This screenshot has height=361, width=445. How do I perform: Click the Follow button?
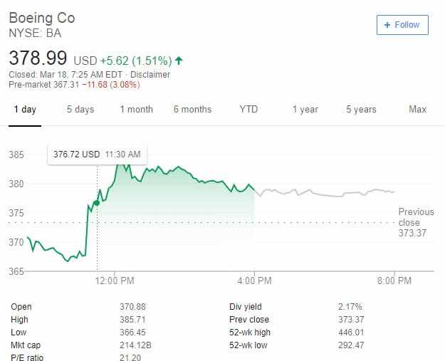click(402, 25)
